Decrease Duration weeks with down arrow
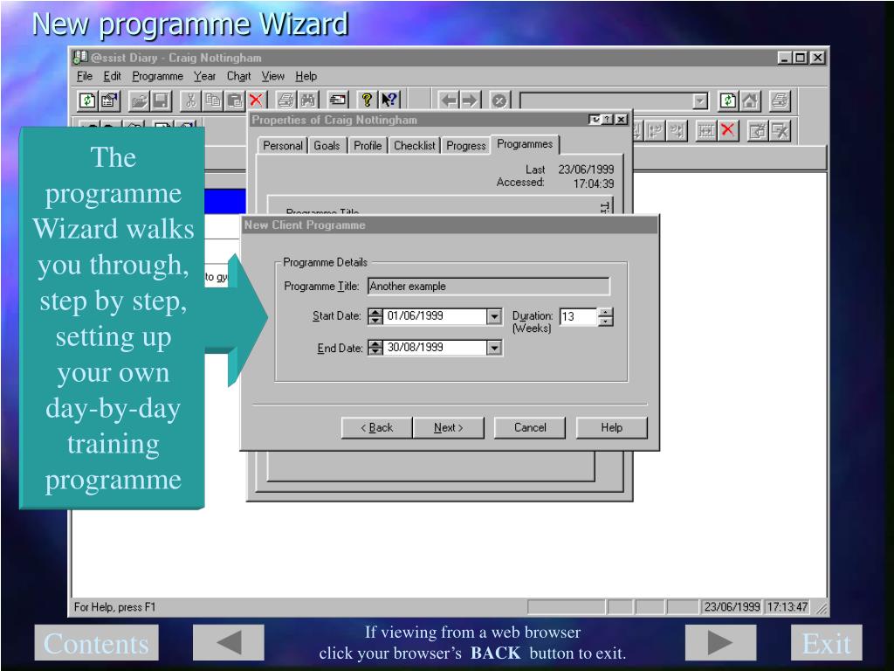 tap(606, 321)
